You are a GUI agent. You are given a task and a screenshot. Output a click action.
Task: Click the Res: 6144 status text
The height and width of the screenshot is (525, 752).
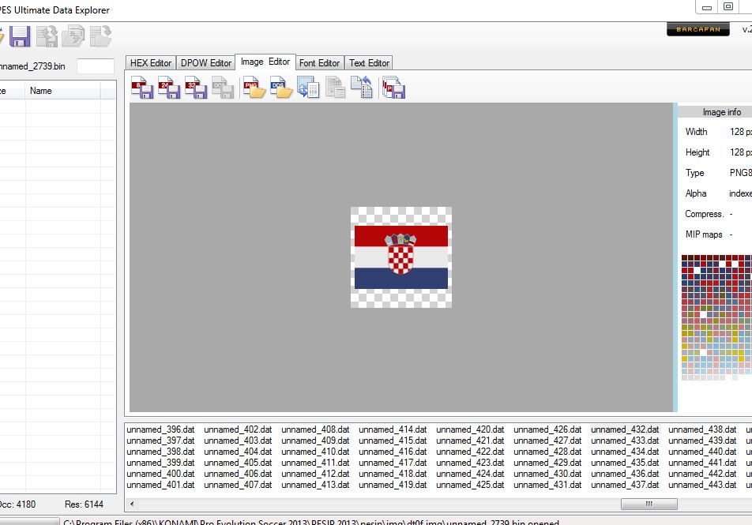pyautogui.click(x=84, y=504)
